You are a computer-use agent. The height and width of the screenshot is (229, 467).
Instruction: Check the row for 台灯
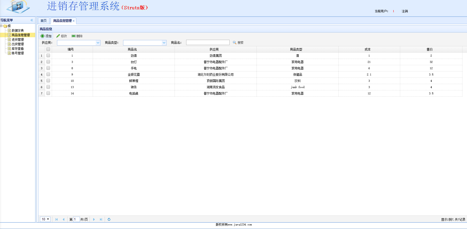(x=48, y=62)
